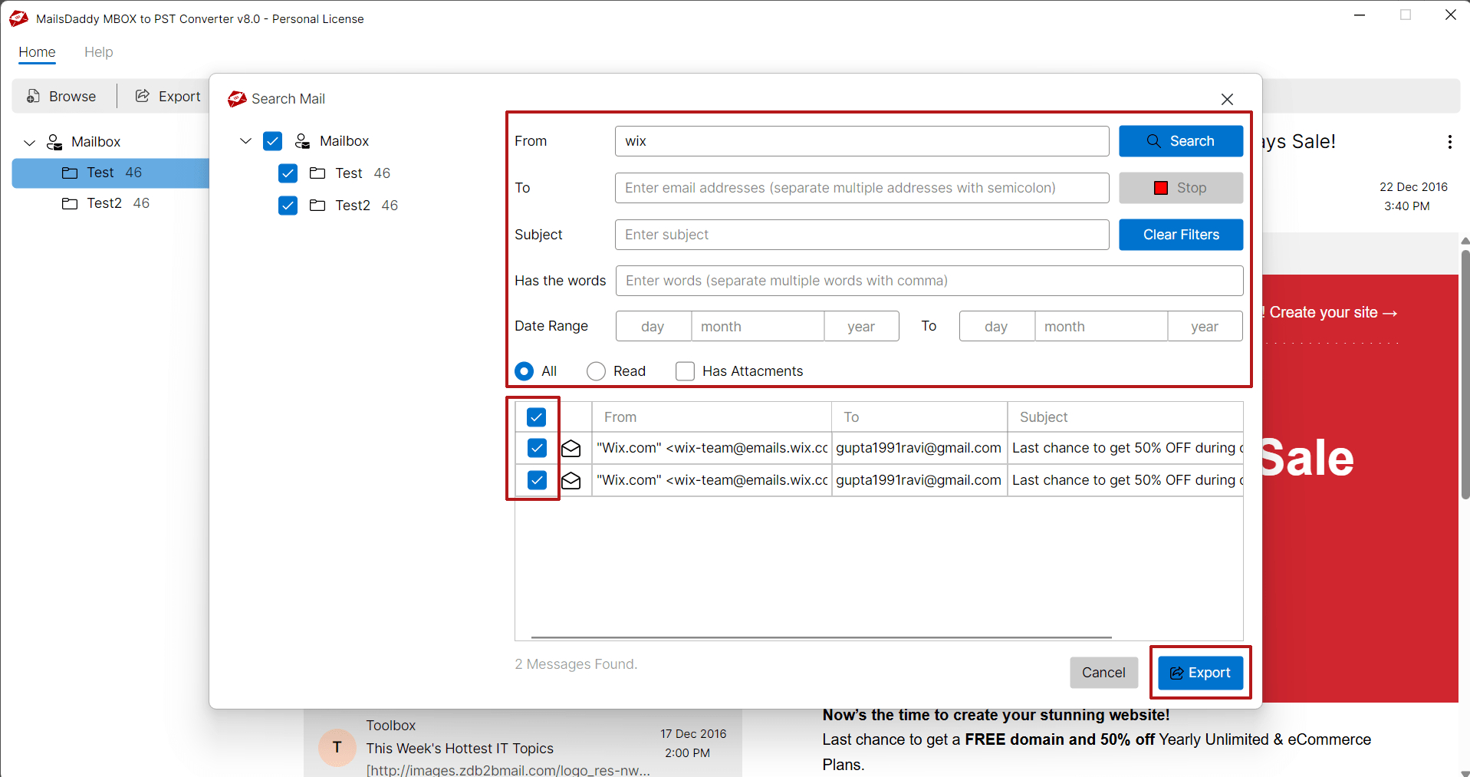The height and width of the screenshot is (777, 1470).
Task: Click open-envelope icon on second result row
Action: [x=571, y=480]
